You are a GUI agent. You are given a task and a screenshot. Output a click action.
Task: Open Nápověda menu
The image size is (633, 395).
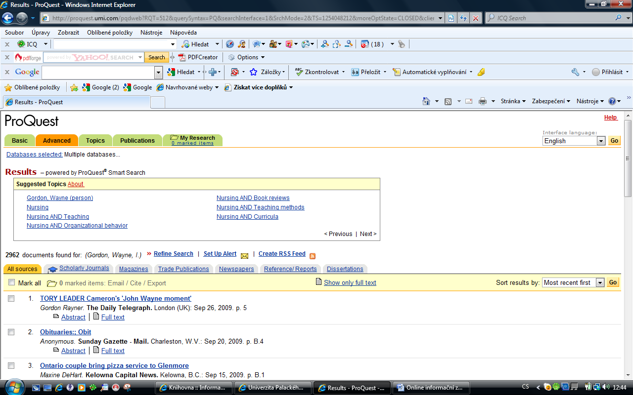click(x=183, y=33)
